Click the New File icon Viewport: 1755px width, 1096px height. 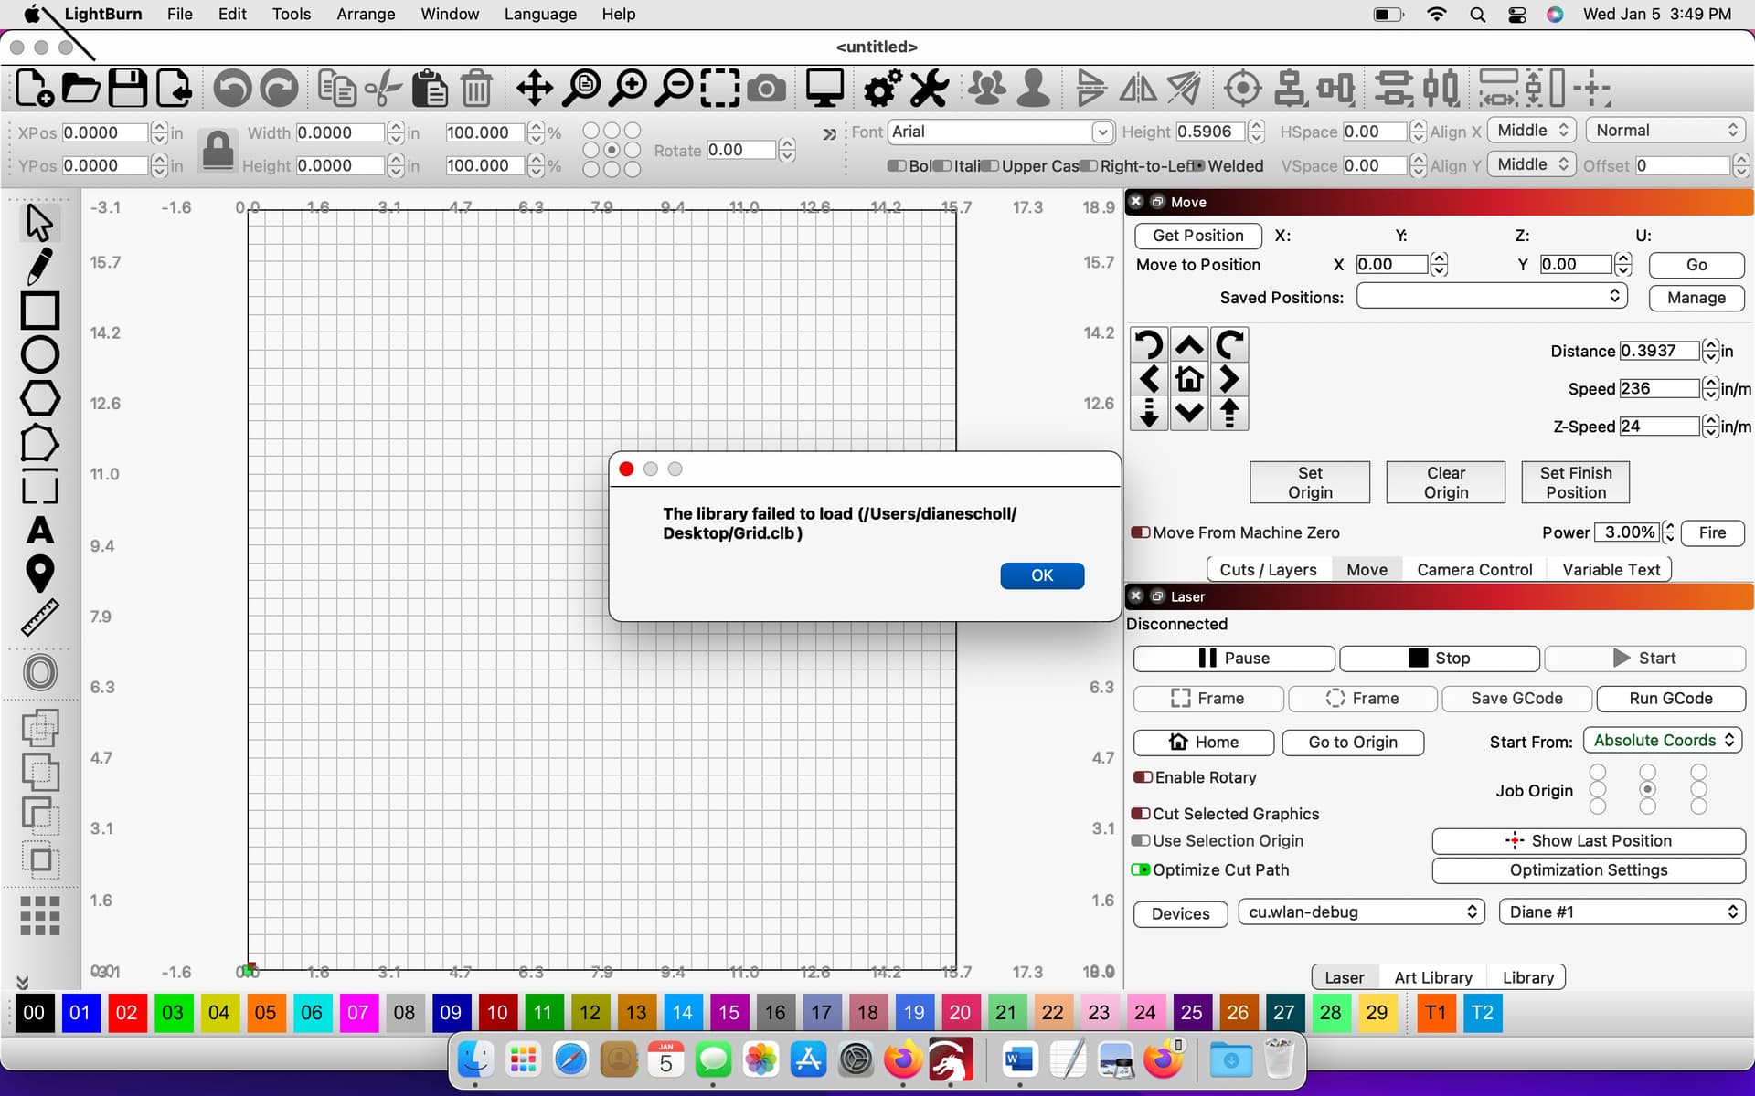pos(34,89)
